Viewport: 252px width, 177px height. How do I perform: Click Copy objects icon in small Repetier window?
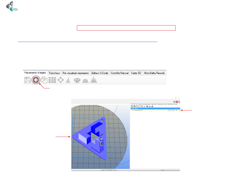137,106
